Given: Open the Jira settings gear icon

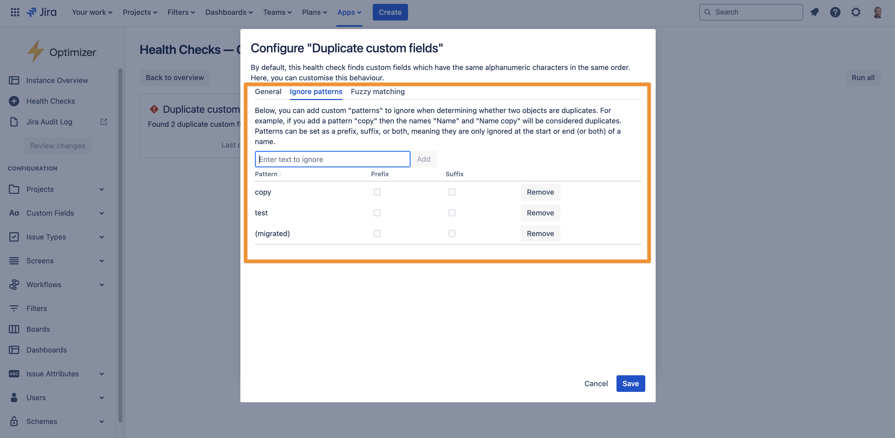Looking at the screenshot, I should click(x=856, y=12).
